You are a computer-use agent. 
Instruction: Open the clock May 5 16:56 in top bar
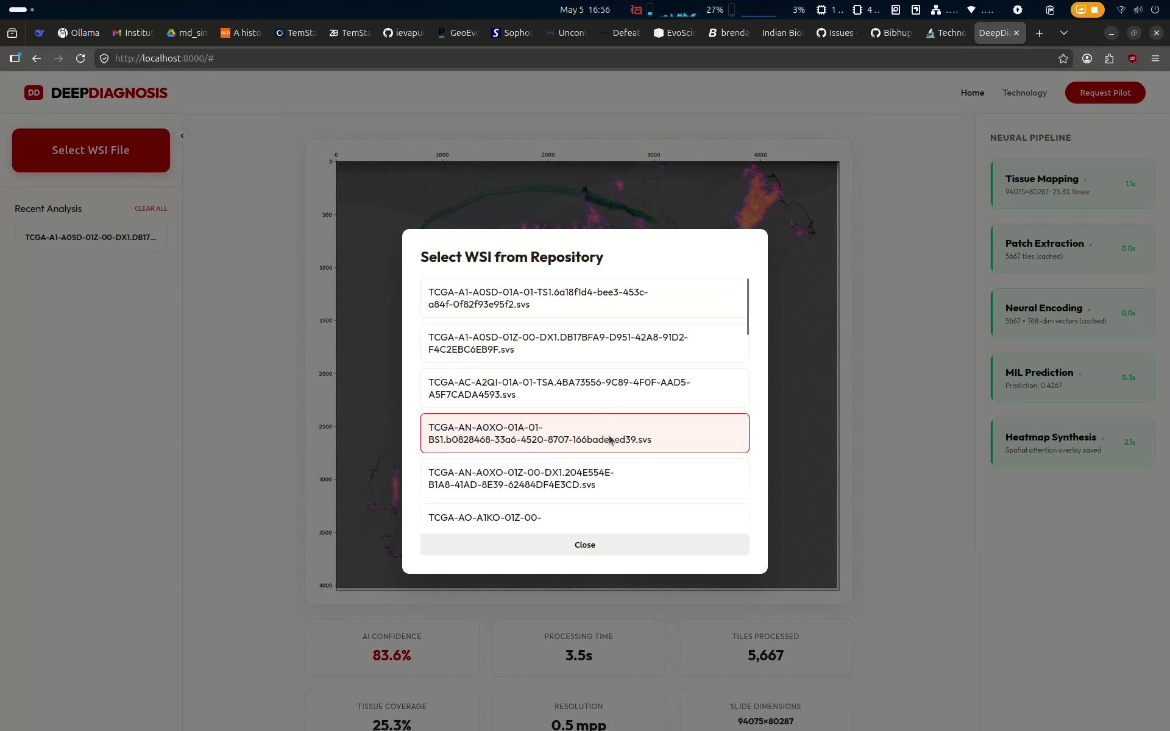tap(584, 10)
